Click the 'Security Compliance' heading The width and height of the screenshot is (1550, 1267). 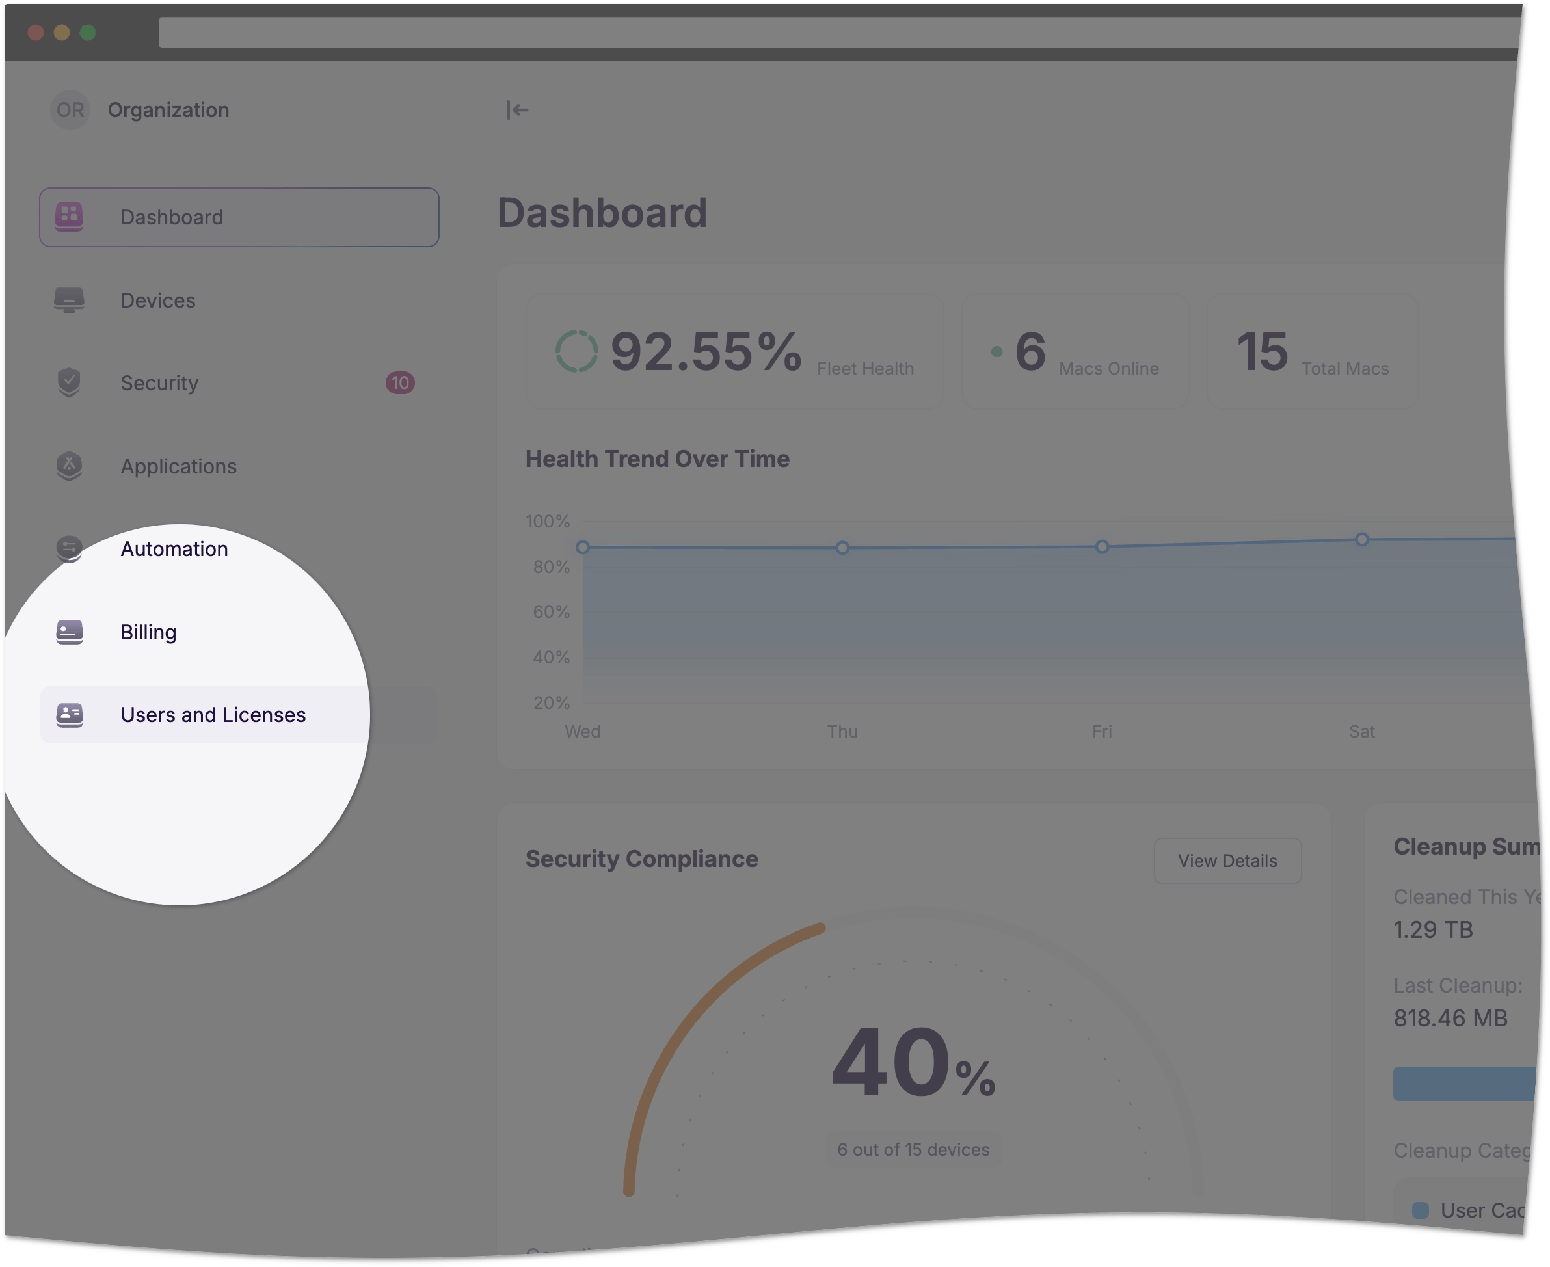[x=641, y=859]
